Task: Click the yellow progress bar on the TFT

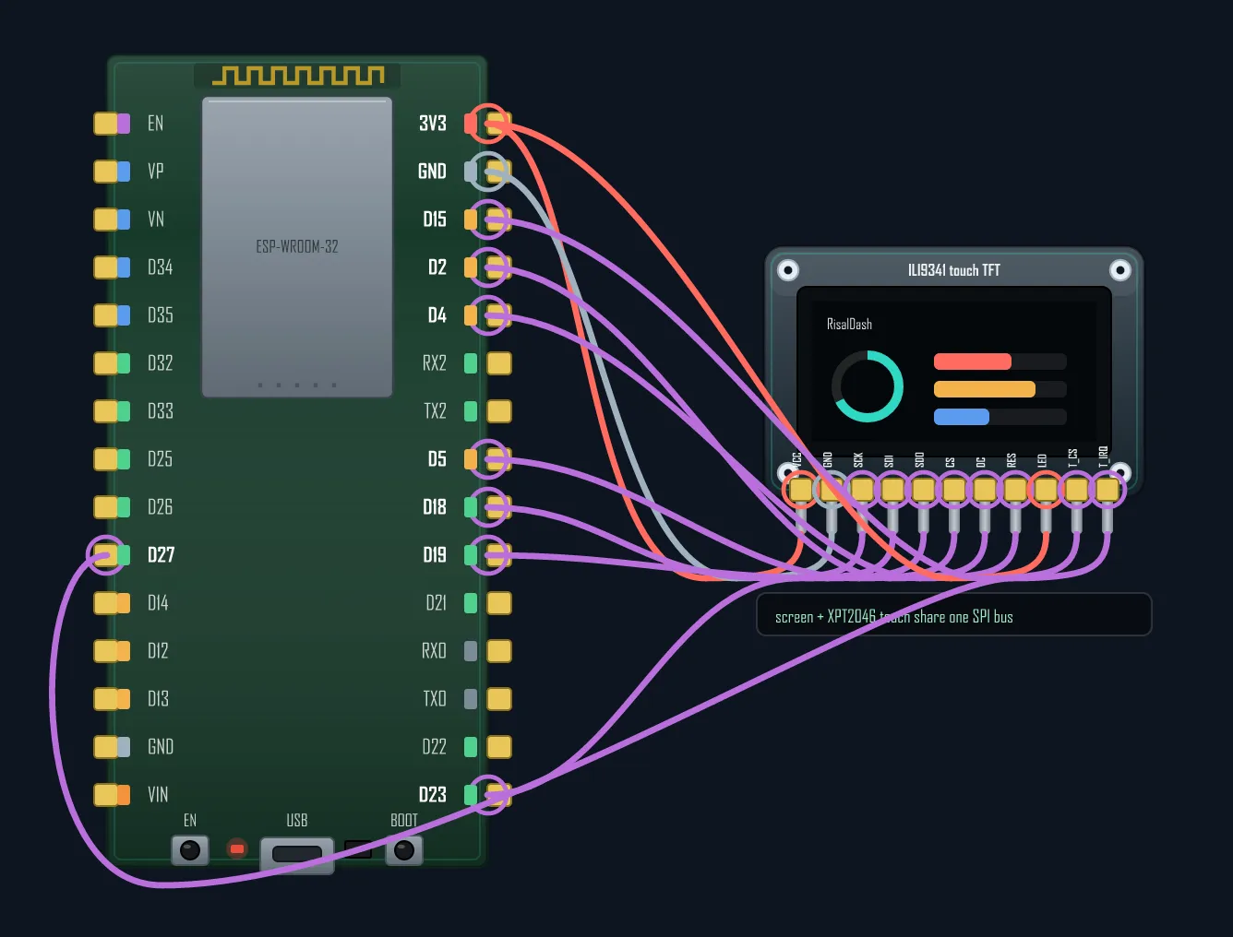Action: tap(985, 389)
